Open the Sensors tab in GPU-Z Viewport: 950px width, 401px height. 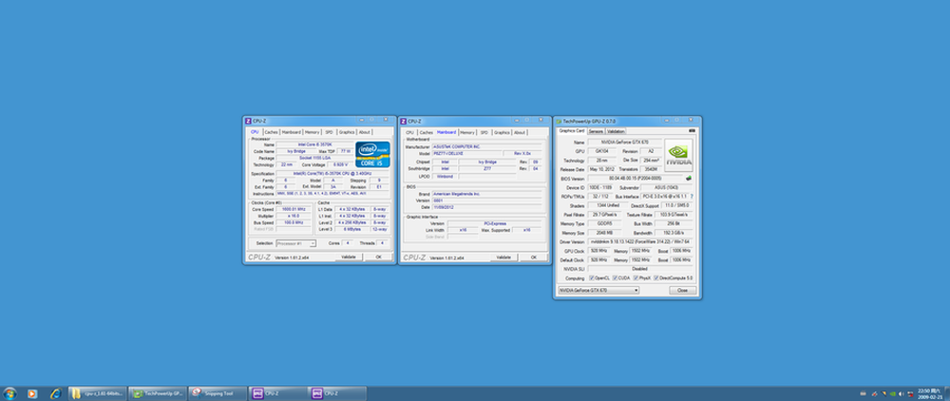coord(596,131)
